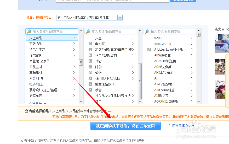This screenshot has width=229, height=144.
Task: Click the letter Z index icon beside 枕套
Action: click(x=90, y=90)
